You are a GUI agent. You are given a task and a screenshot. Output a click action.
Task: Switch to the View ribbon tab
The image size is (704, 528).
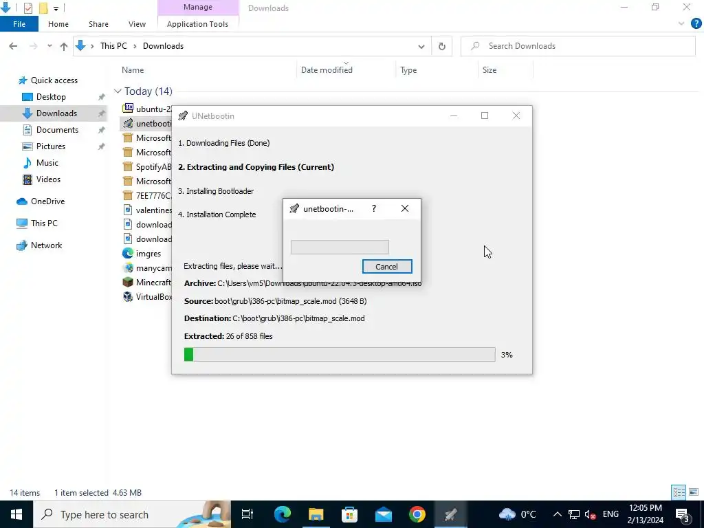tap(137, 24)
